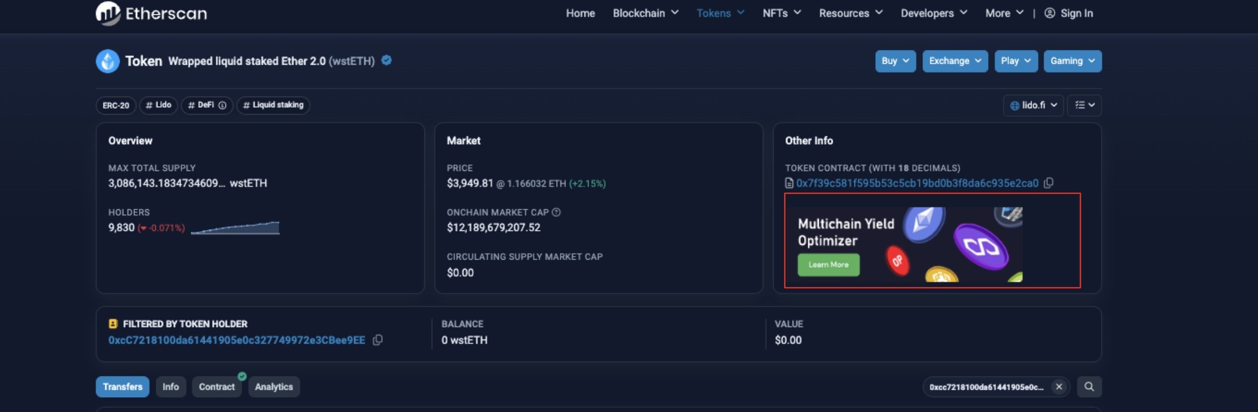Open holder address link 0xcC7218100da…

[x=237, y=340]
